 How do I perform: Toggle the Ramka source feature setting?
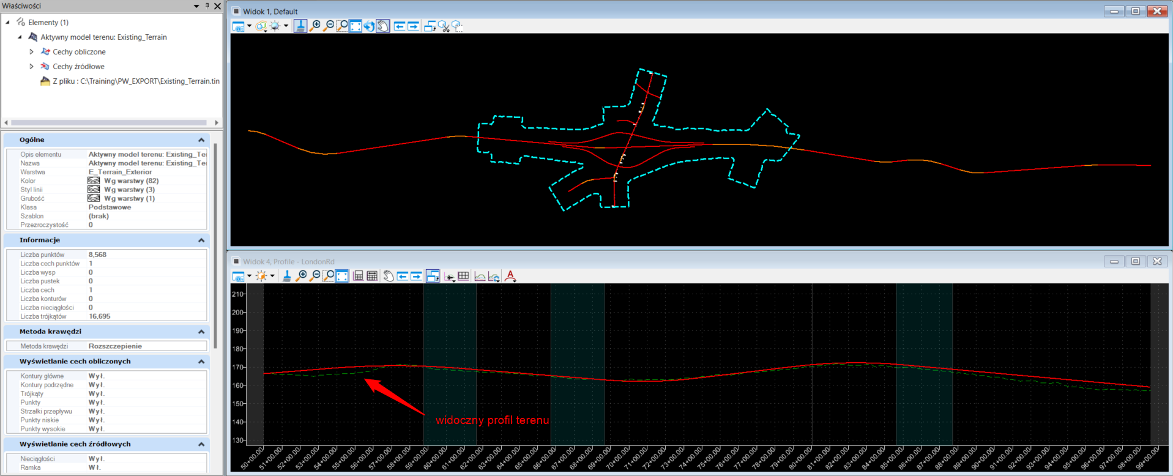click(94, 467)
